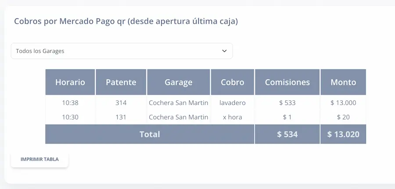Select patente 131 cell

(x=121, y=117)
